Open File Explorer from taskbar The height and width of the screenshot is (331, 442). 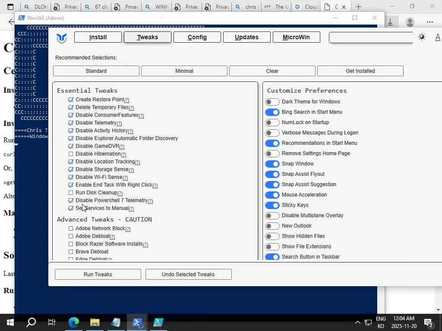(x=95, y=322)
